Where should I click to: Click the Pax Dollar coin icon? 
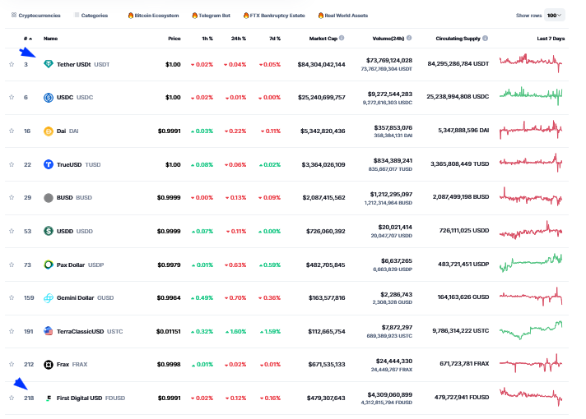pyautogui.click(x=49, y=265)
